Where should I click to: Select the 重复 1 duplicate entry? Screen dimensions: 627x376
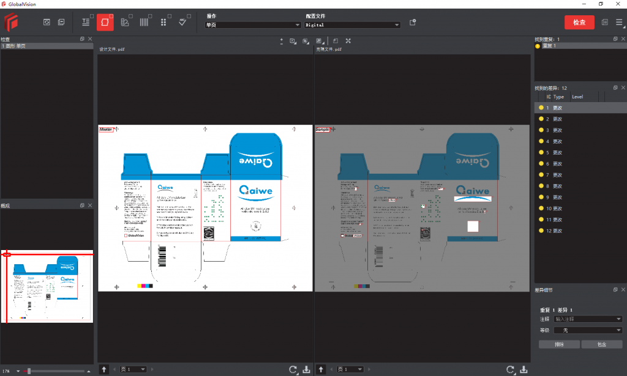pos(580,46)
